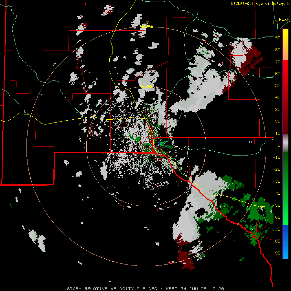Select the -40 value on velocity scale
The width and height of the screenshot is (291, 291).
coord(276,193)
